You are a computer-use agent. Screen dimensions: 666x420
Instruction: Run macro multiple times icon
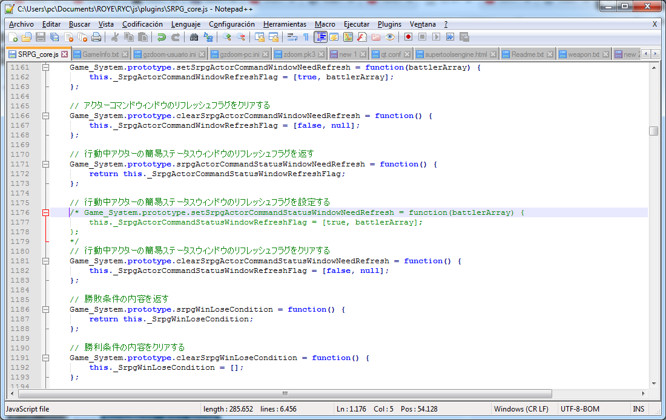(450, 37)
